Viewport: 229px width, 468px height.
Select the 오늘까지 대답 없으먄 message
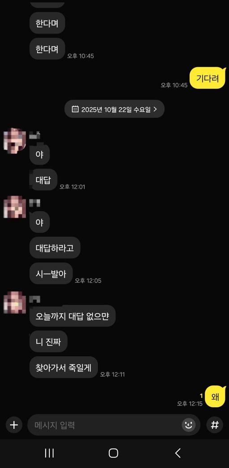coord(73,316)
